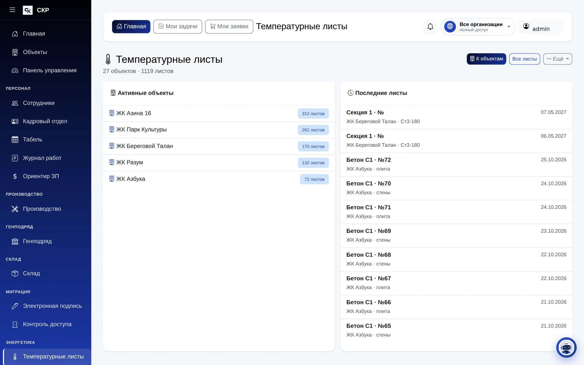Click pen icon for Электронная подпись
Screen dimensions: 584x365
pyautogui.click(x=15, y=306)
